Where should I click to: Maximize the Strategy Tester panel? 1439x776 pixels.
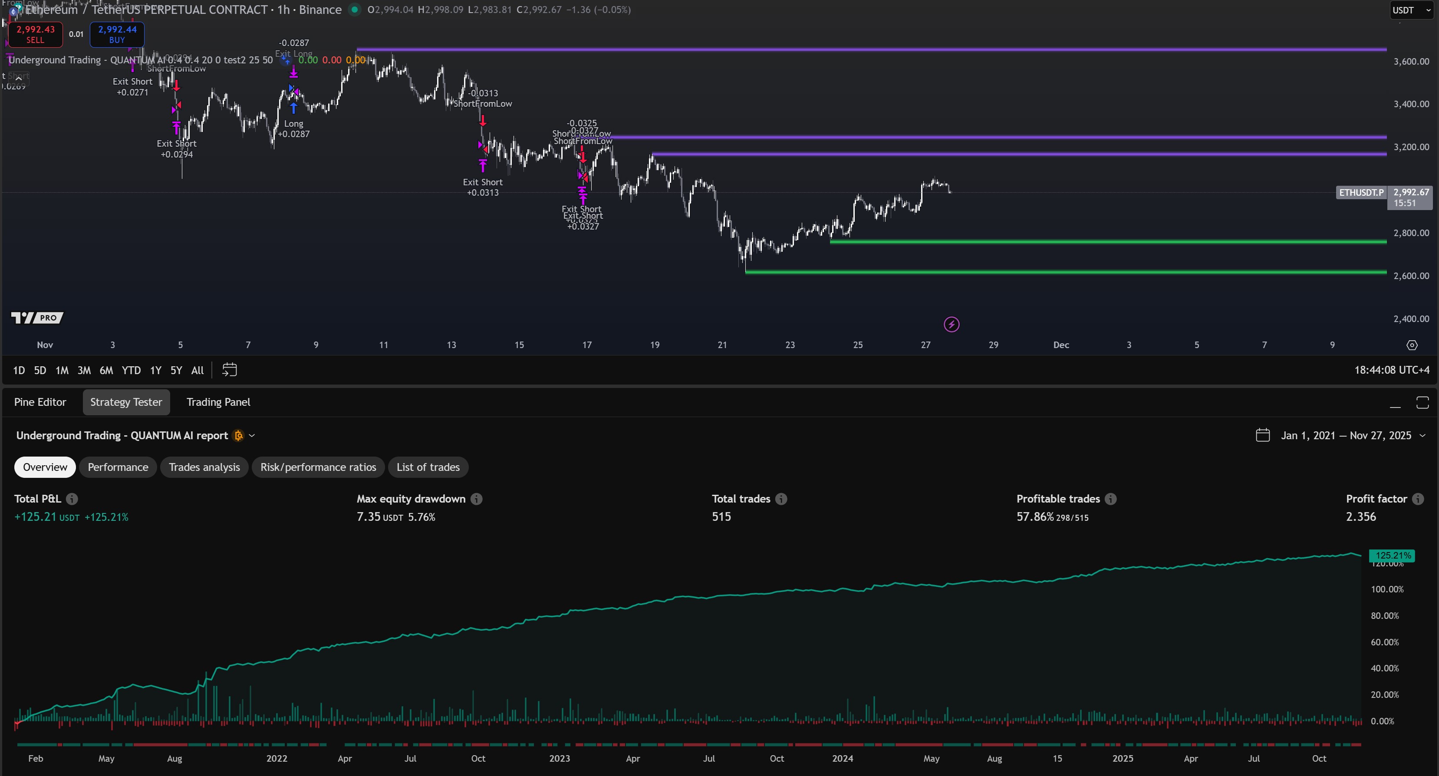pyautogui.click(x=1422, y=402)
